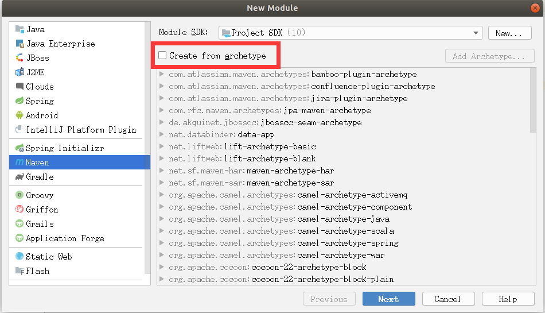Select Android module type label
This screenshot has height=313, width=545.
click(x=42, y=115)
